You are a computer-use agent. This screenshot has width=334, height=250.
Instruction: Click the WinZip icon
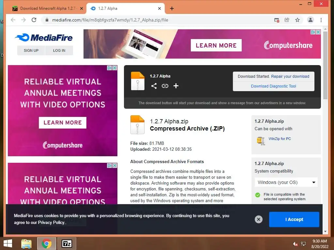click(261, 141)
